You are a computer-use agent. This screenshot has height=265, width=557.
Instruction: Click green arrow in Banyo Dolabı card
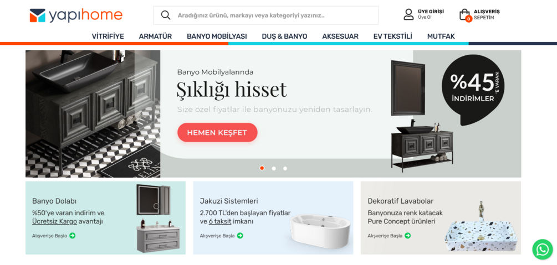(73, 236)
